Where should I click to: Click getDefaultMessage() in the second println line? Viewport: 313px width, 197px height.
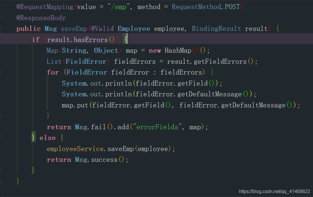click(213, 94)
